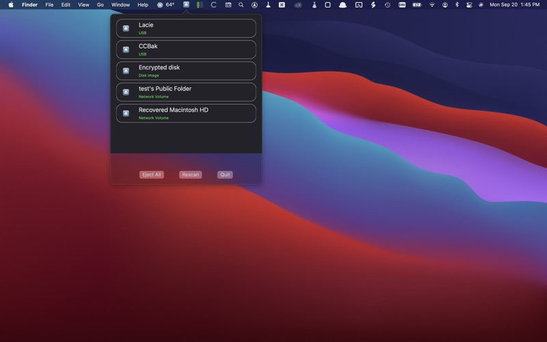Click eject icon beside Encrypted disk

[126, 71]
